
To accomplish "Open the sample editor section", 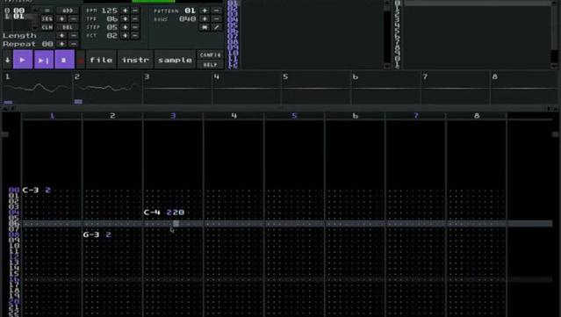I will (x=175, y=60).
